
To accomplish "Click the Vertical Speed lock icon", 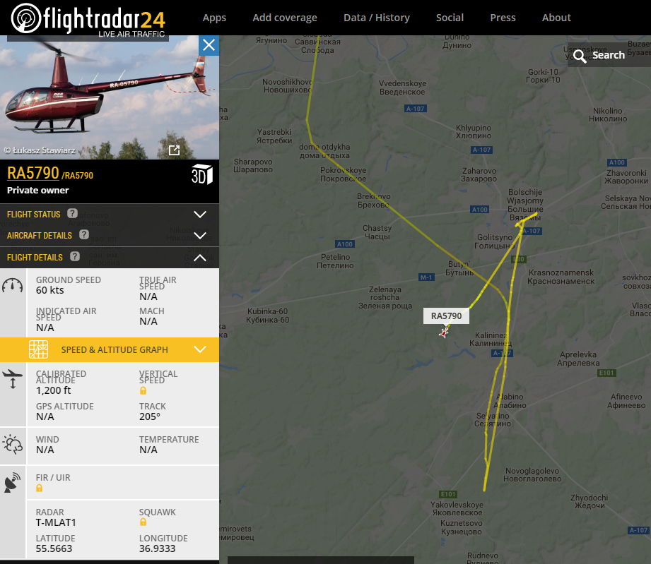I will (x=143, y=390).
